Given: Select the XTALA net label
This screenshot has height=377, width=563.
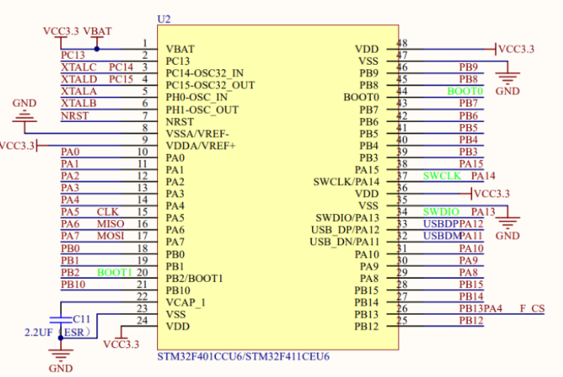Looking at the screenshot, I should tap(79, 91).
